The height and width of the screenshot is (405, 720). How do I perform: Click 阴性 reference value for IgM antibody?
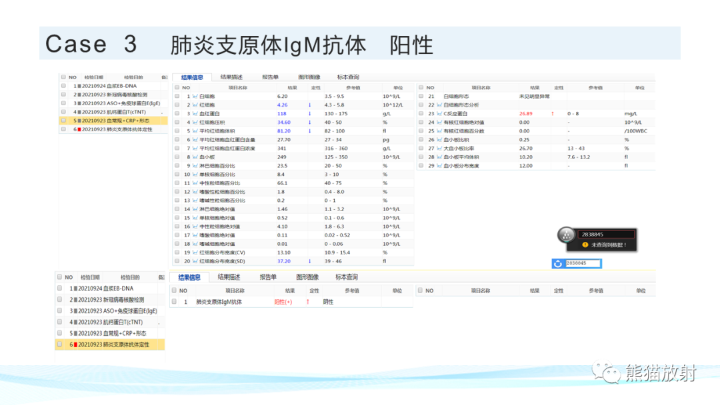(x=328, y=302)
